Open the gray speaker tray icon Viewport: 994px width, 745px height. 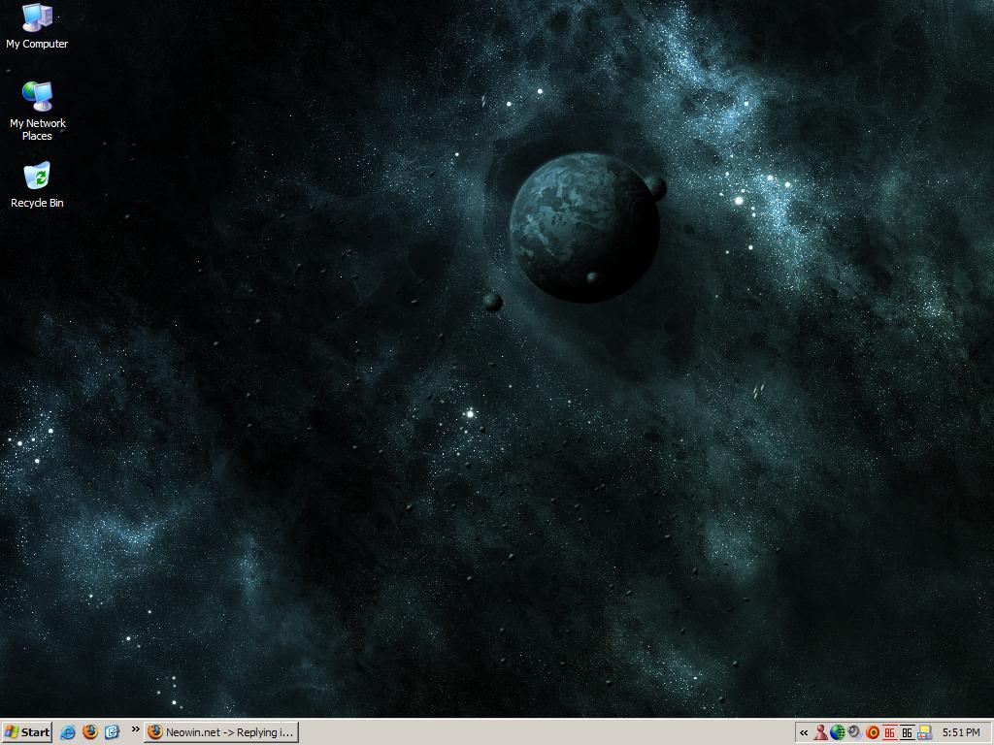pyautogui.click(x=854, y=733)
